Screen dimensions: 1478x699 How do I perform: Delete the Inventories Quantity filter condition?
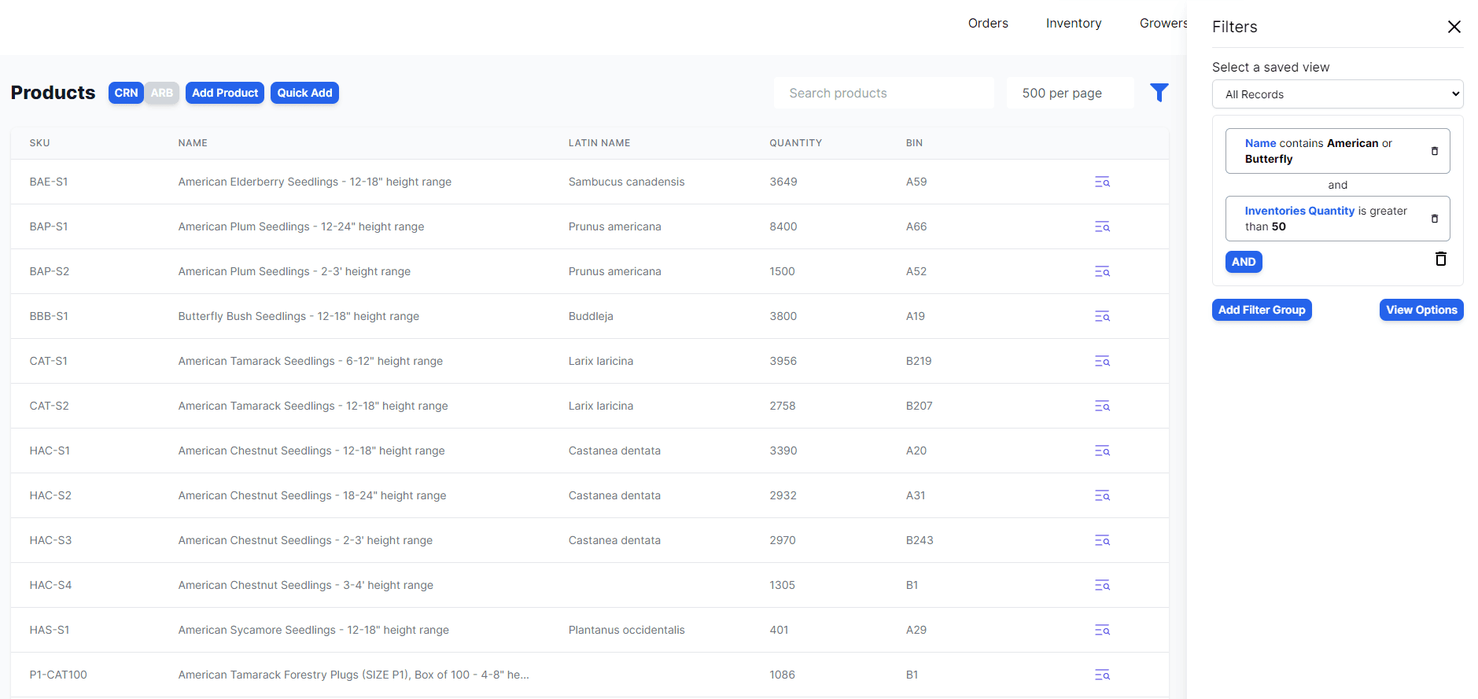point(1434,219)
